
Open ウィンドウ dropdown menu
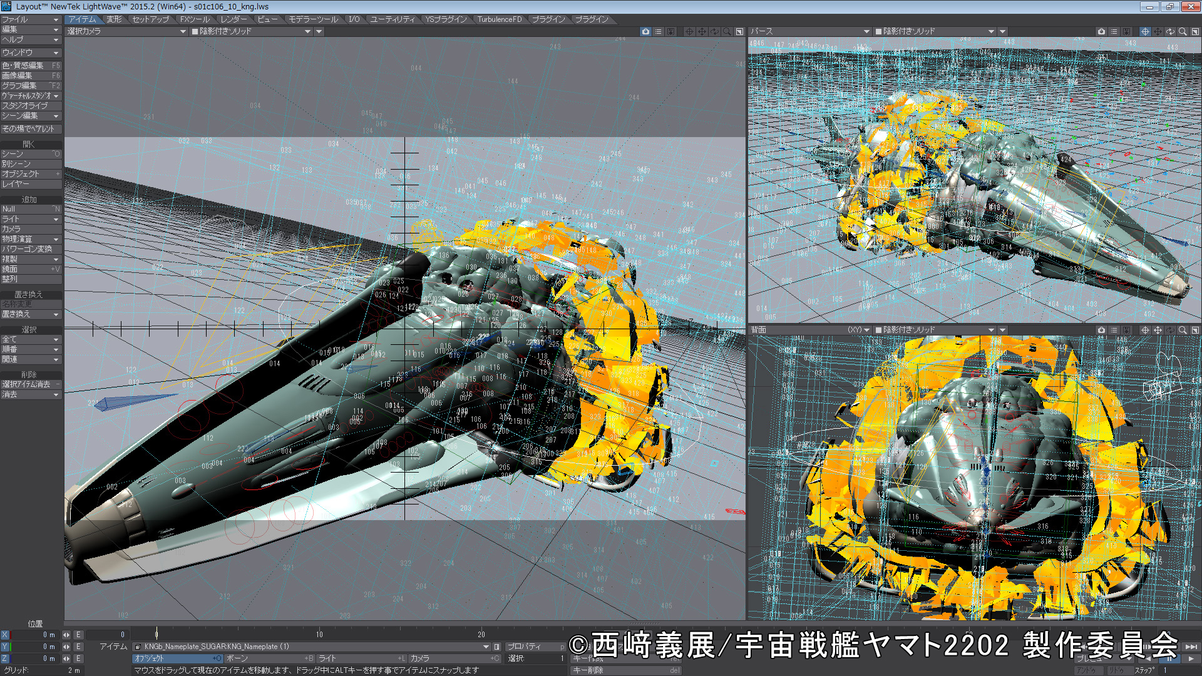[30, 53]
